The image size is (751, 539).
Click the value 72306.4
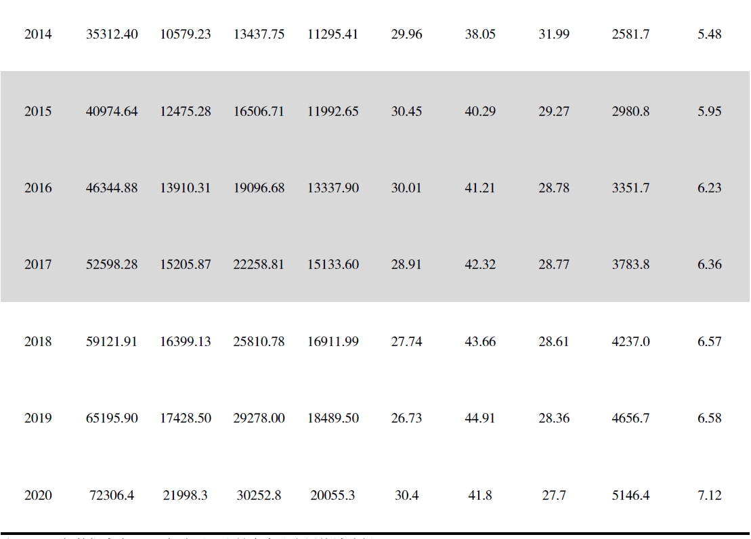point(112,496)
